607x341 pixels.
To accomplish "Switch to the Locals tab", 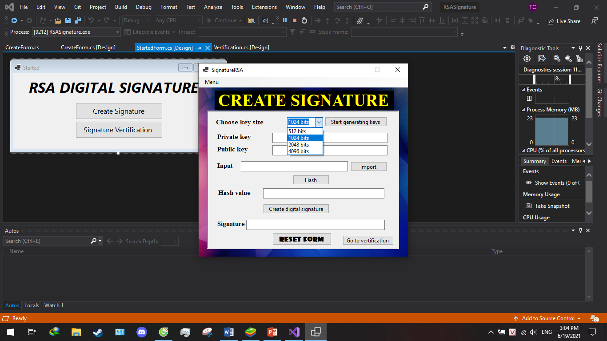I will click(x=32, y=305).
